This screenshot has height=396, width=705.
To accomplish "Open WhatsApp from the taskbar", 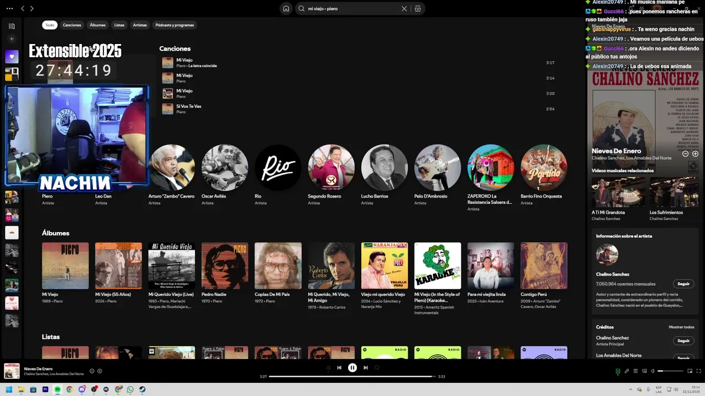I will [130, 389].
